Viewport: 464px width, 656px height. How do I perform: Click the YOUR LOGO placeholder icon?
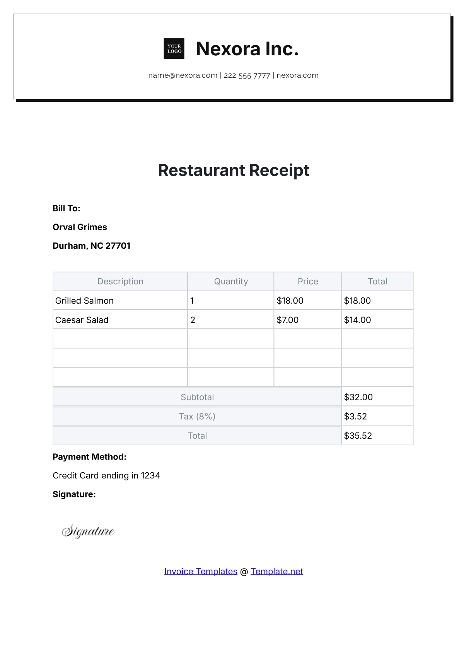point(174,49)
